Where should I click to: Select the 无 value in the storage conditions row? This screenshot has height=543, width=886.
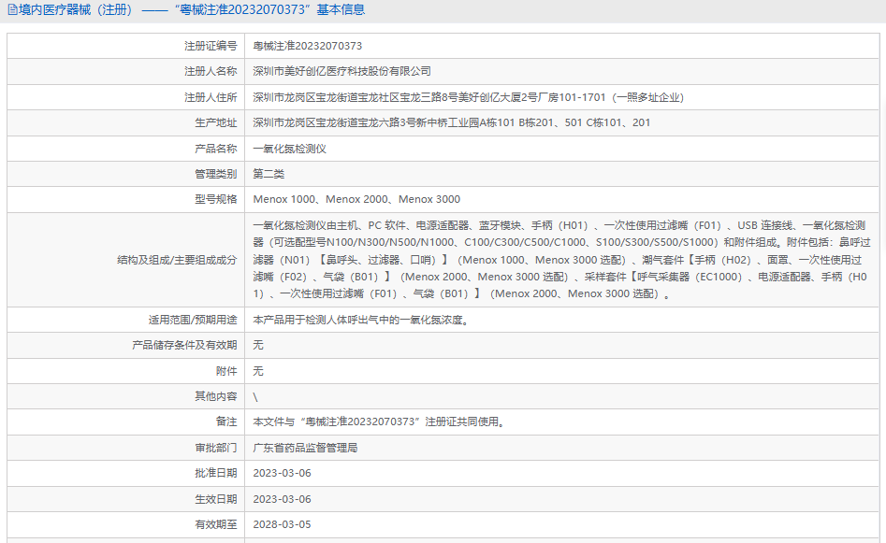pyautogui.click(x=258, y=346)
